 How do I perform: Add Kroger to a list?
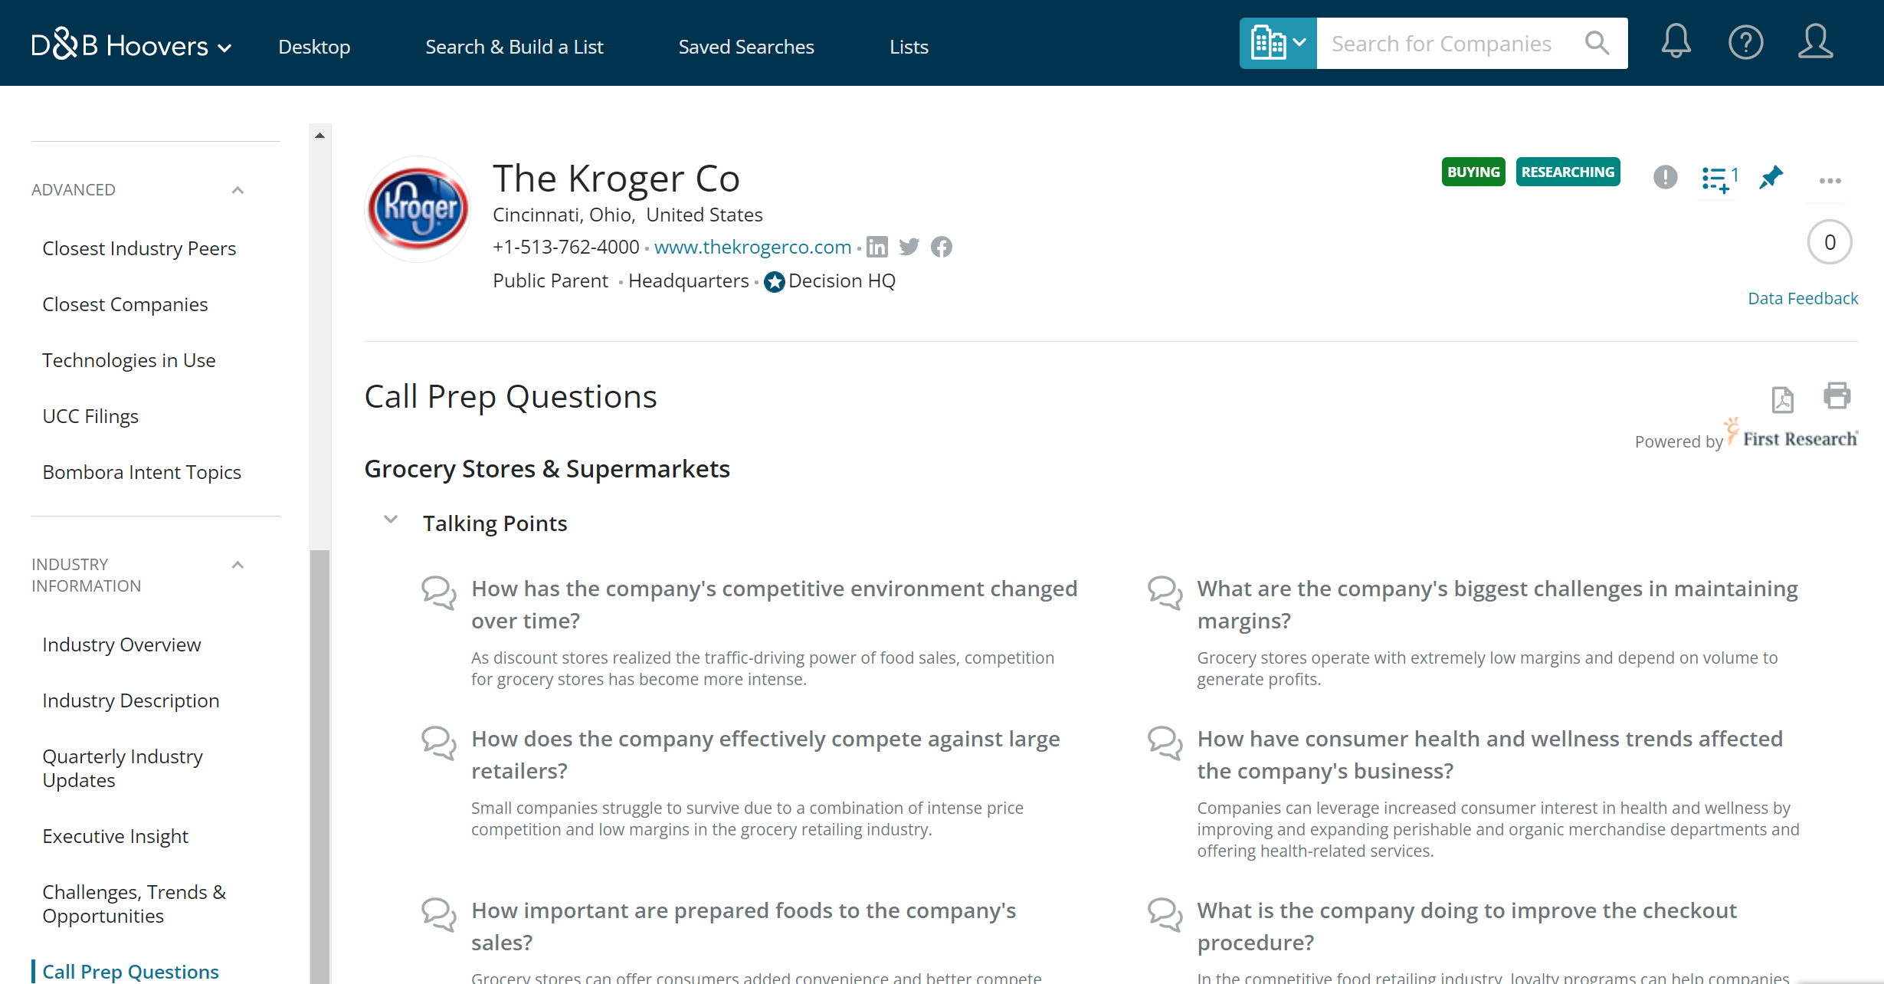pyautogui.click(x=1719, y=179)
